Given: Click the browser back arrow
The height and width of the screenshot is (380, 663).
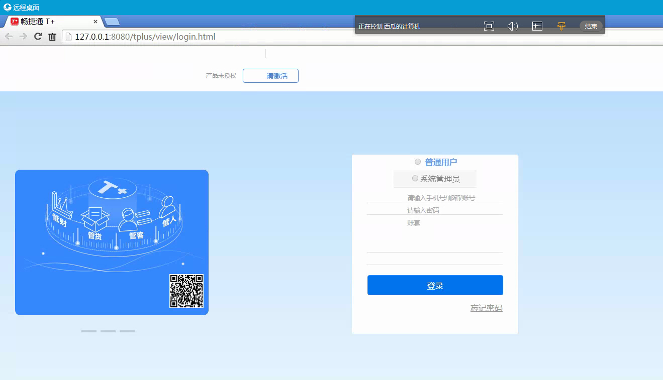Looking at the screenshot, I should pos(9,36).
